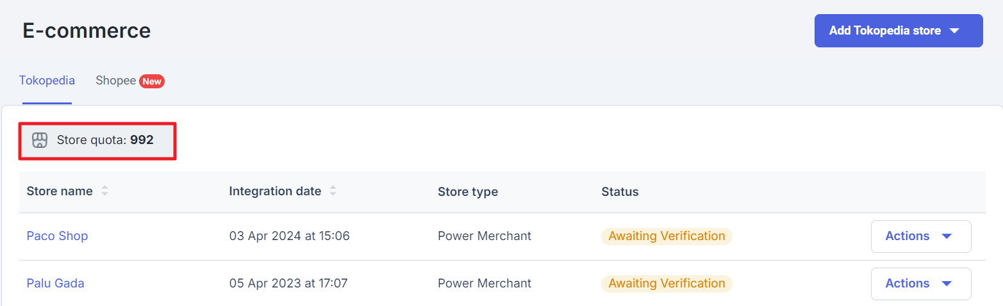Click the store icon beside Store quota

[x=40, y=140]
